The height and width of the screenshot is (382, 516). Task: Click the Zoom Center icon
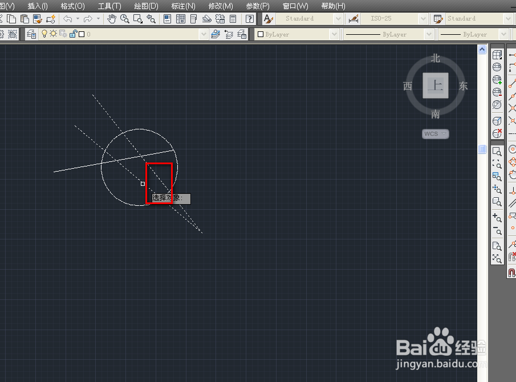[497, 189]
